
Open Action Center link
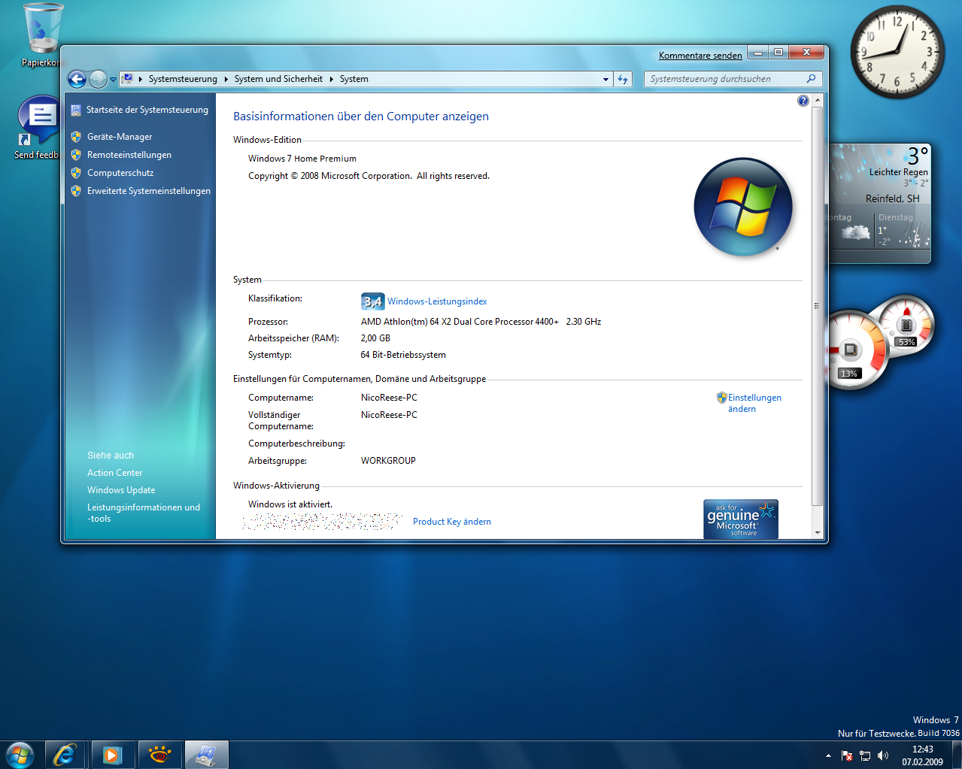click(114, 473)
